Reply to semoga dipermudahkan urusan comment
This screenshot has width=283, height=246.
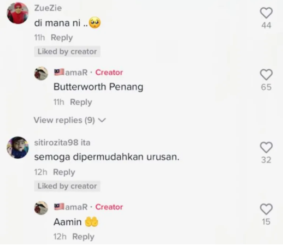click(x=64, y=172)
